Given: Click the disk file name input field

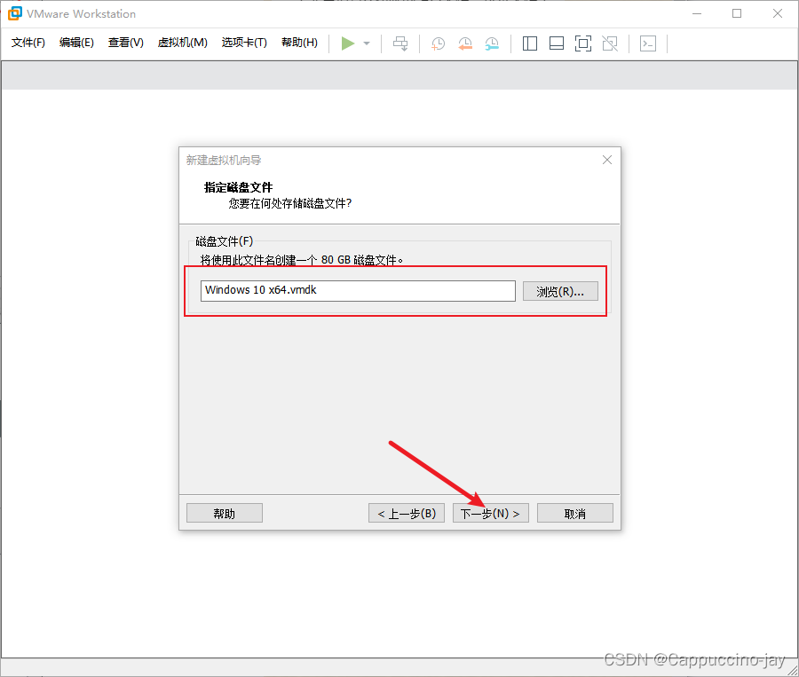Looking at the screenshot, I should pyautogui.click(x=358, y=291).
